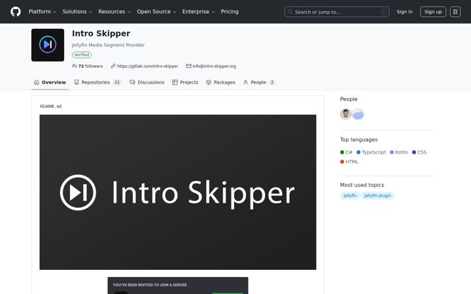Screen dimensions: 471x294
Task: Open the jellyfin-plugin topic tag
Action: tap(377, 195)
